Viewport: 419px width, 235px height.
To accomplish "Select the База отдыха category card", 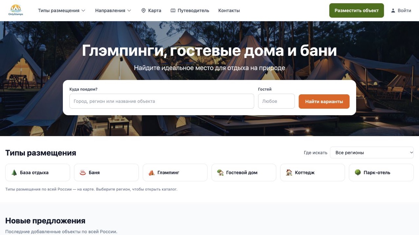I will pos(38,173).
